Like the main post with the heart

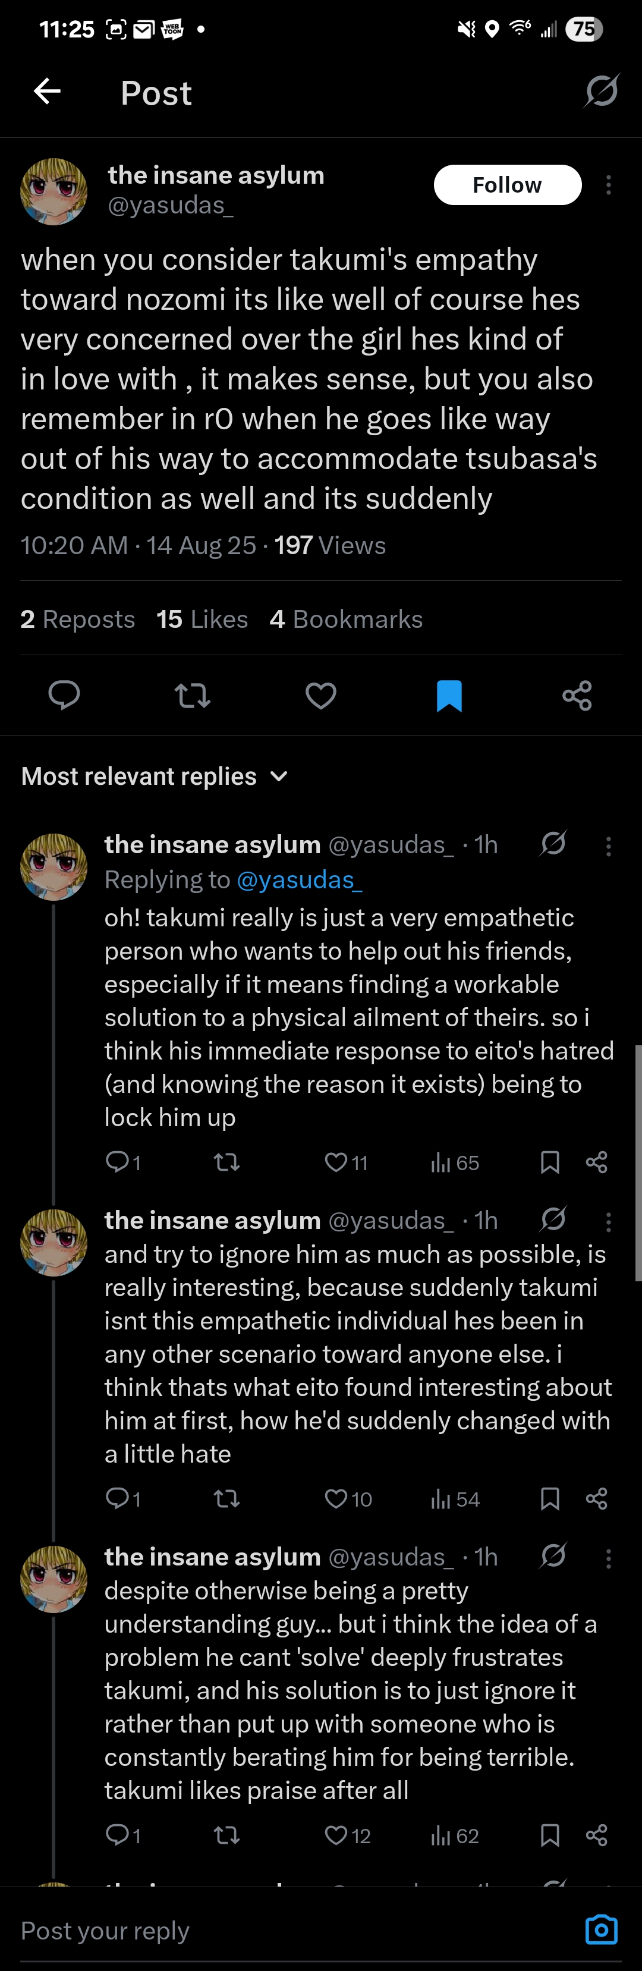[320, 696]
